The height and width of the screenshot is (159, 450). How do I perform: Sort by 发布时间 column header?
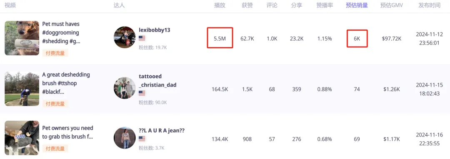pos(429,5)
